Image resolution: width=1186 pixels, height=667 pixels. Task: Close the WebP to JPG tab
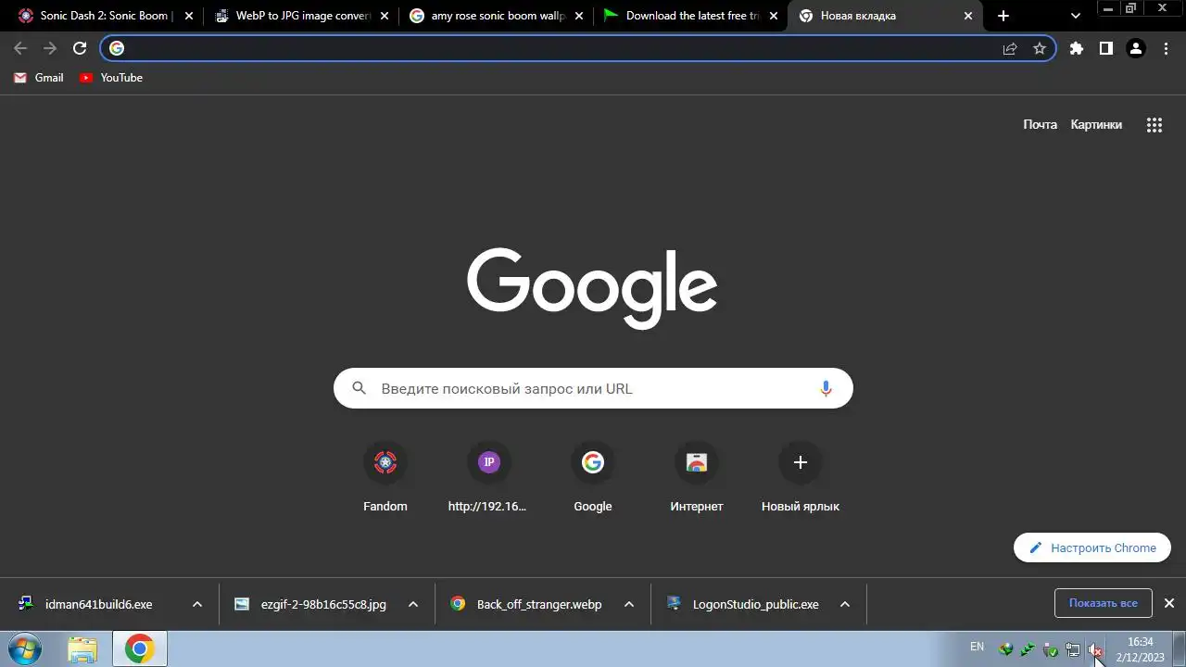tap(384, 16)
